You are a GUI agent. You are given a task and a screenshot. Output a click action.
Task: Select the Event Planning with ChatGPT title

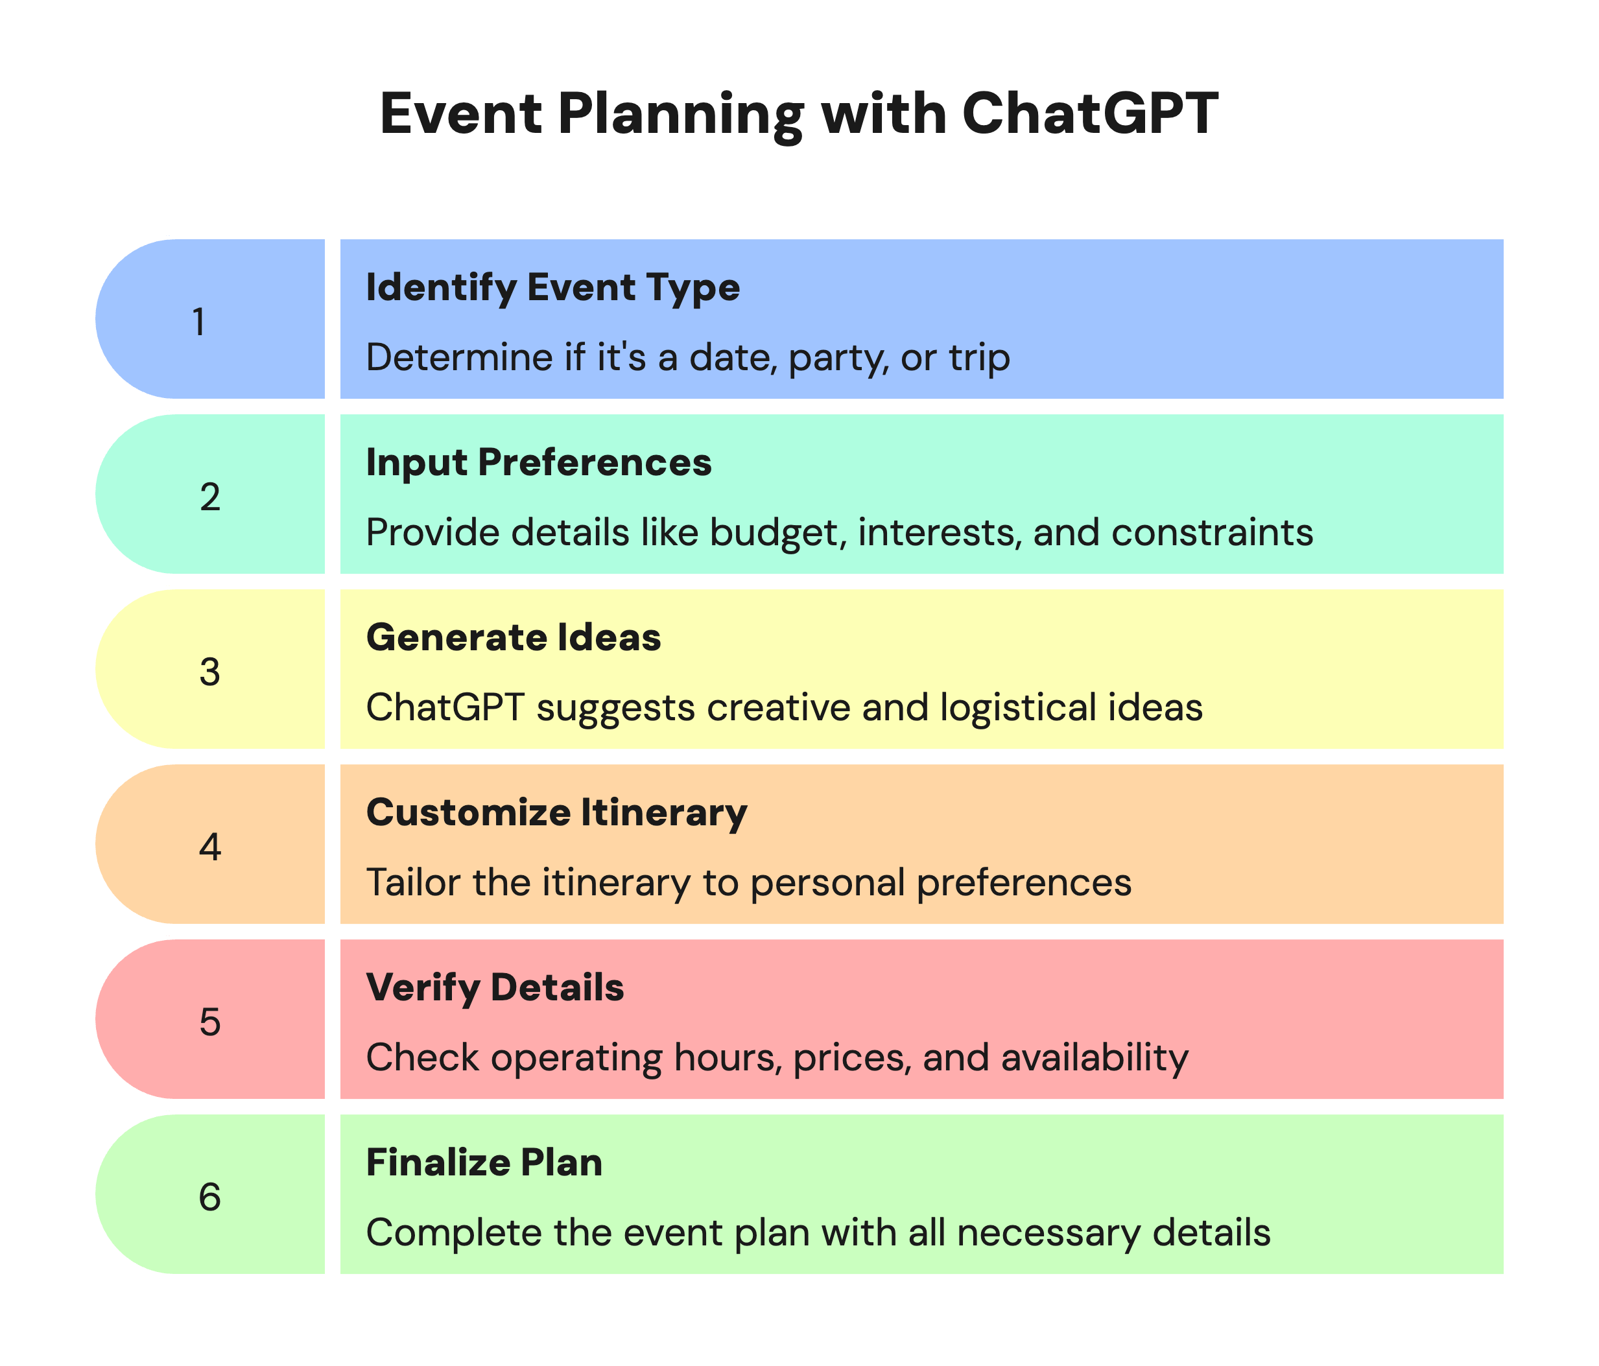(799, 115)
